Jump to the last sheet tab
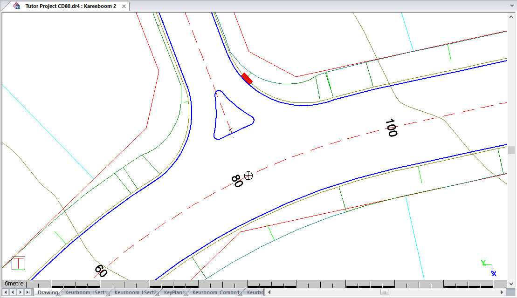 pos(28,292)
